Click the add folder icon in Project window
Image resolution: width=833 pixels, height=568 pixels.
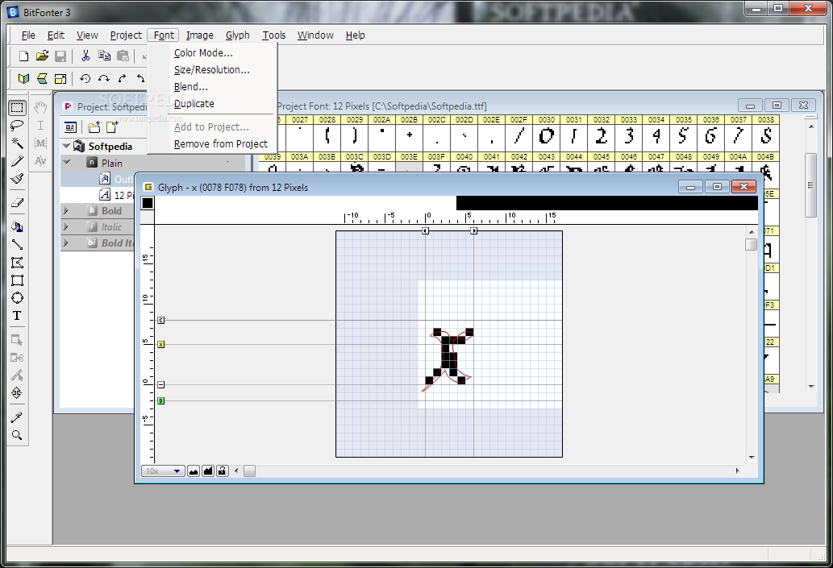tap(94, 127)
